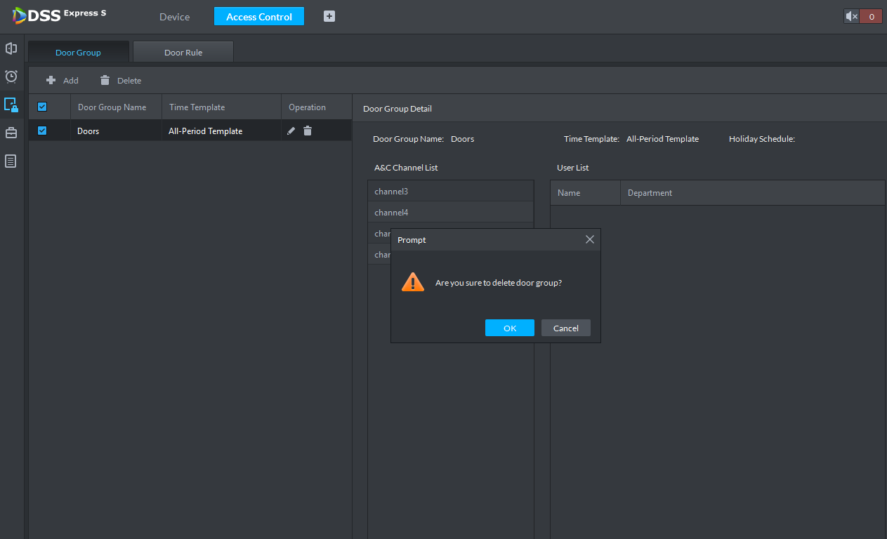
Task: Select the Door Group tab
Action: [78, 53]
